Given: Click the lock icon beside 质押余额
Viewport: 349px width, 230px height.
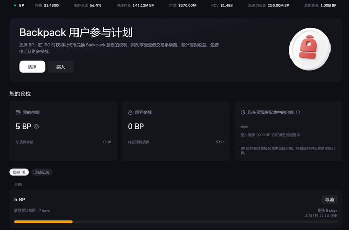Looking at the screenshot, I should (x=130, y=113).
